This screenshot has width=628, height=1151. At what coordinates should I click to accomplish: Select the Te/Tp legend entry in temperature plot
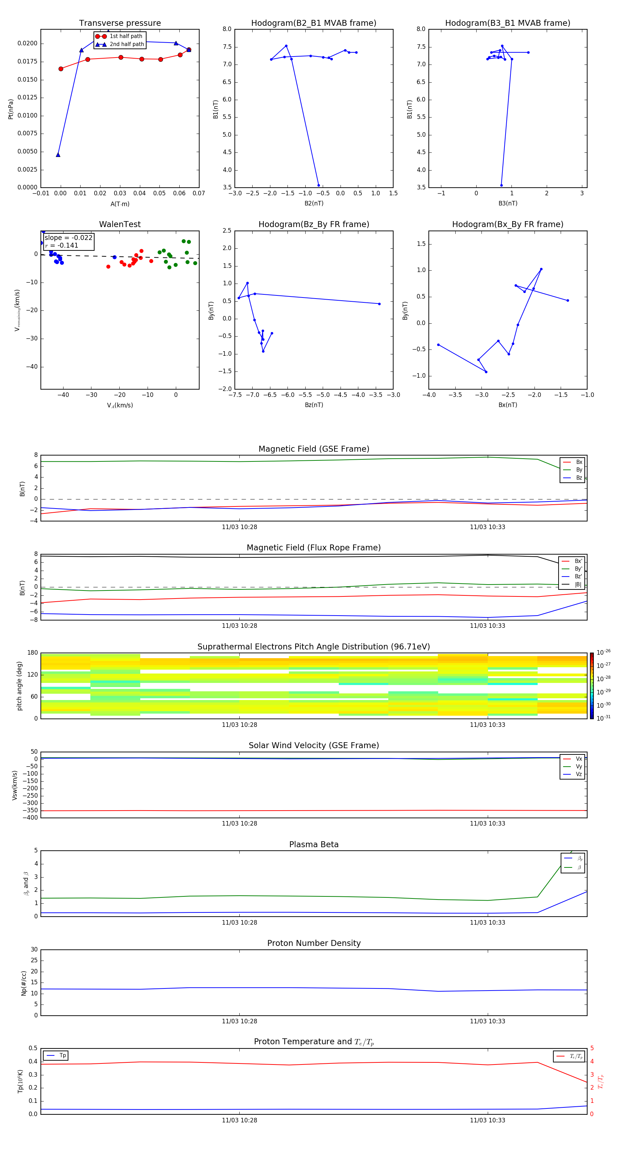[569, 1056]
